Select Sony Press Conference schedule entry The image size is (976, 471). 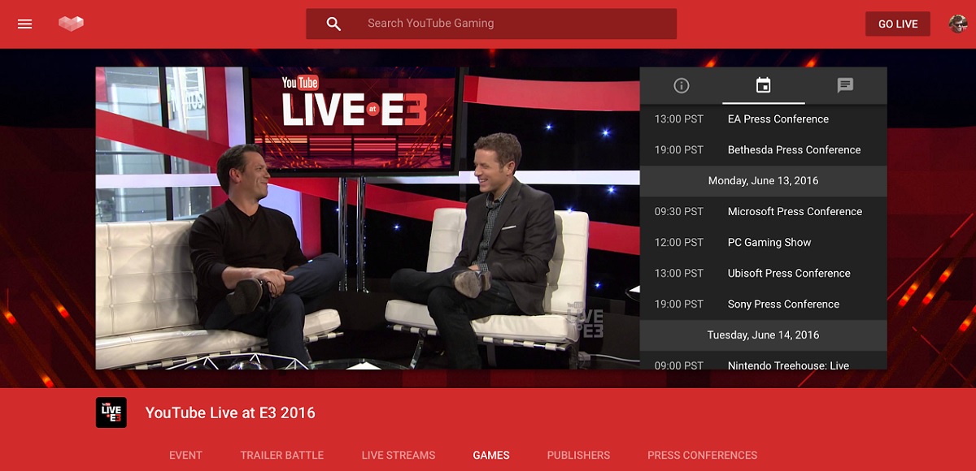(x=763, y=304)
